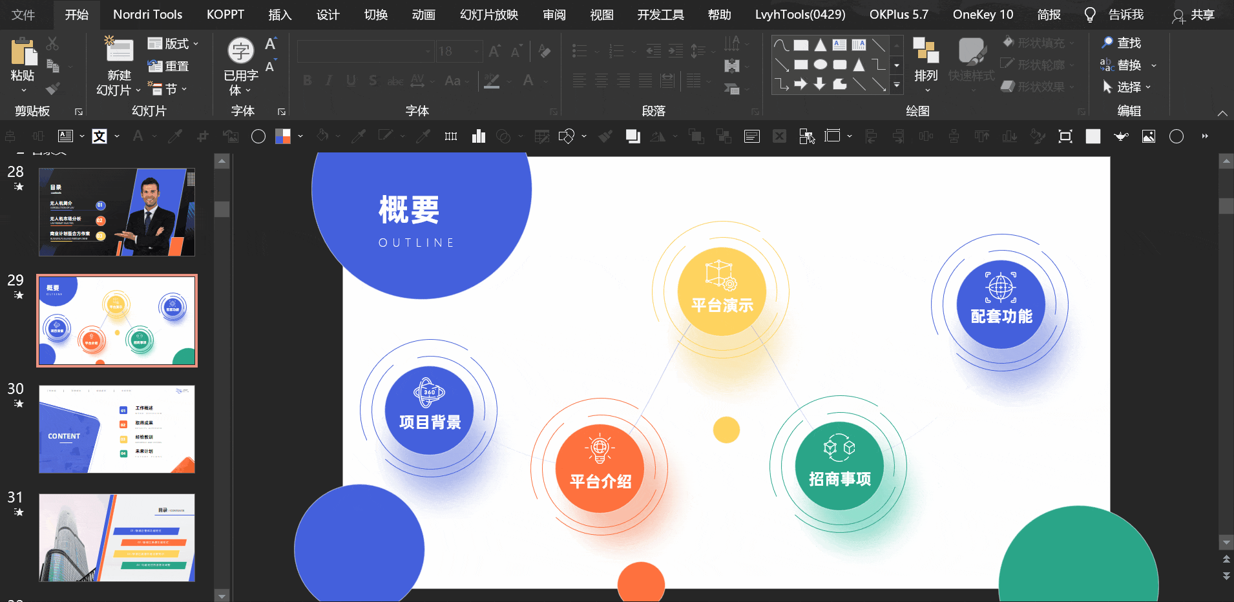Switch to the Design (设计) tab
Viewport: 1234px width, 602px height.
(x=328, y=14)
